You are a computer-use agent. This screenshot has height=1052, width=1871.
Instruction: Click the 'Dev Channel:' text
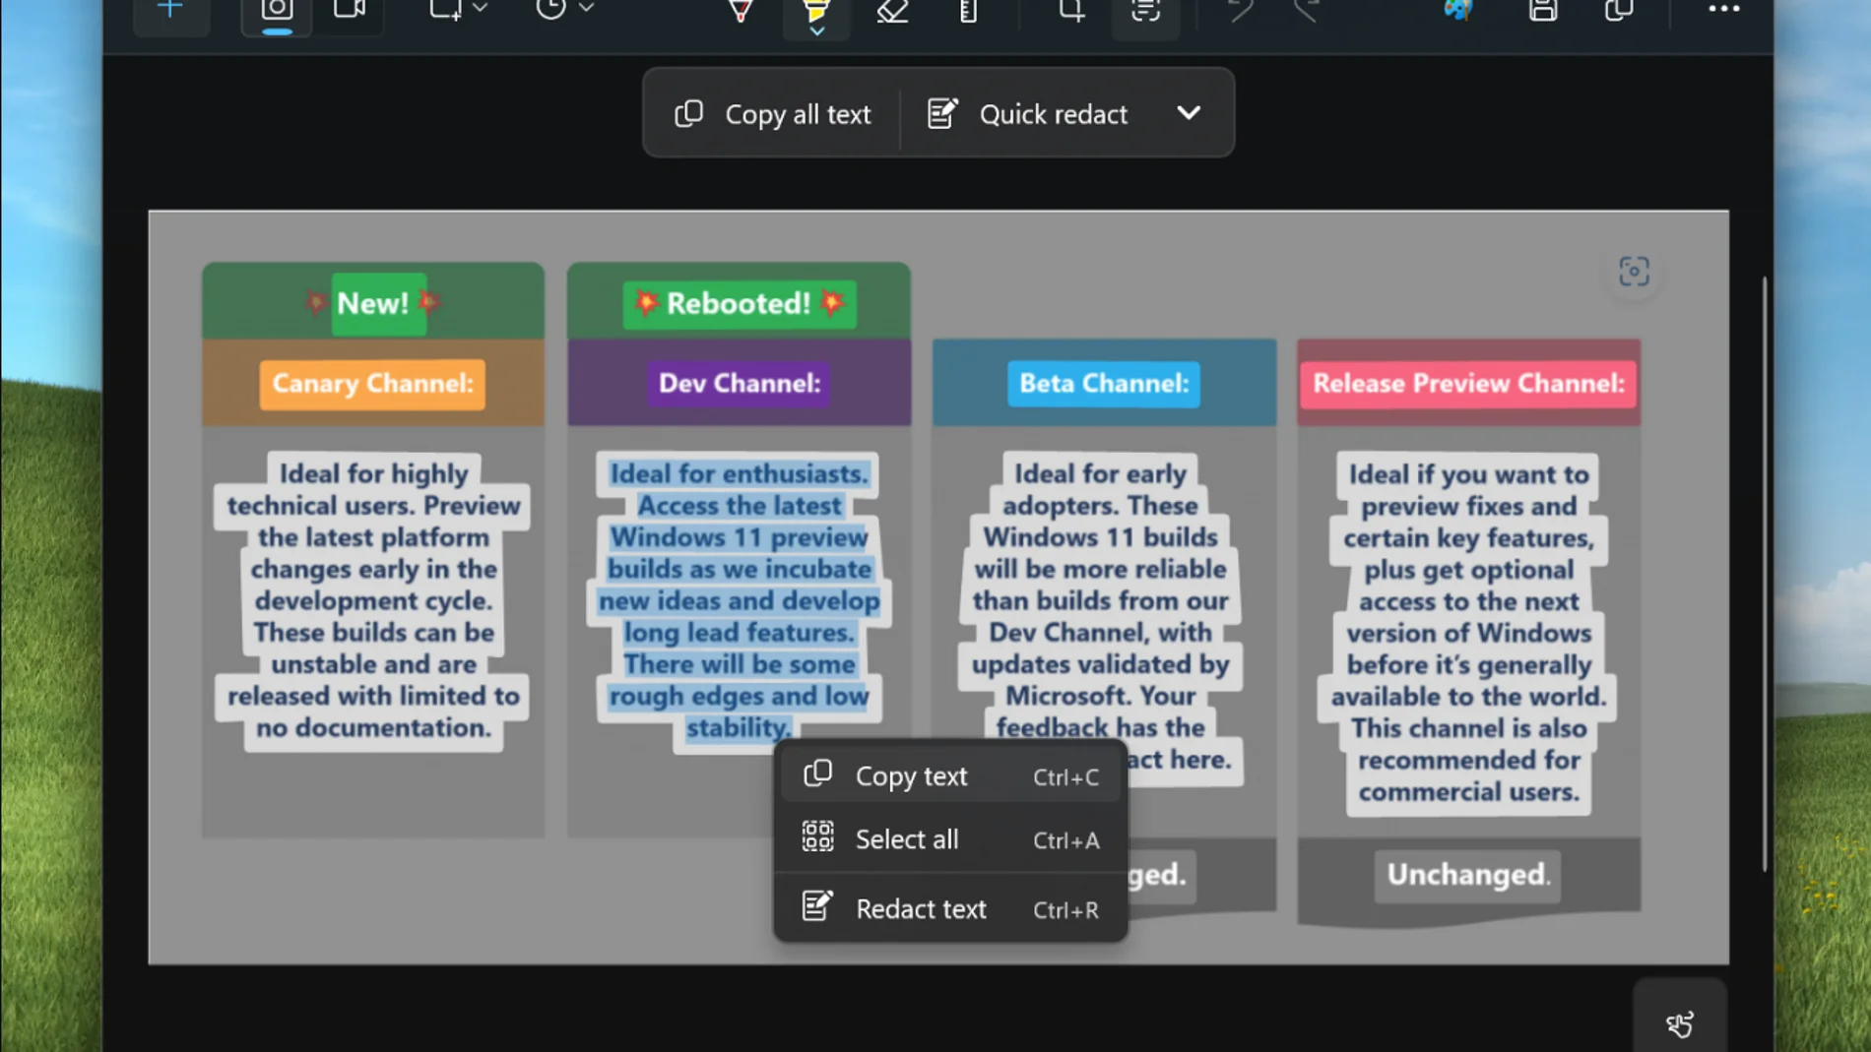tap(740, 384)
